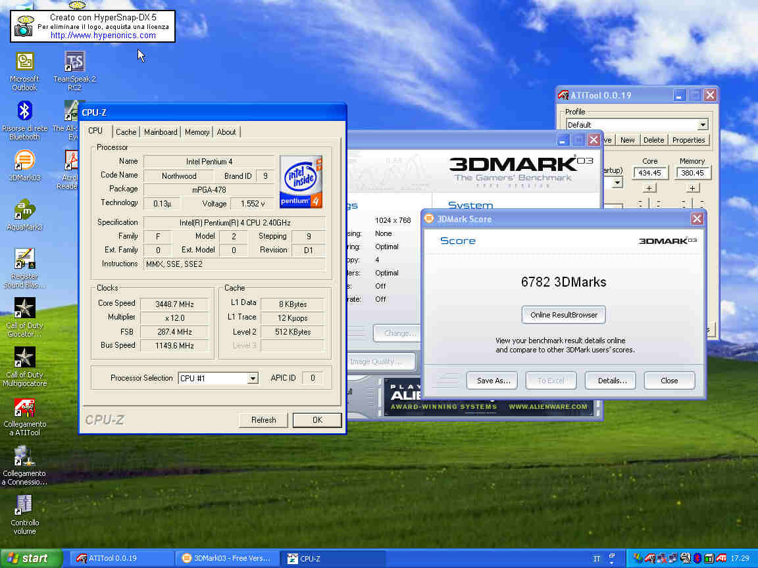This screenshot has height=568, width=758.
Task: Click the Delete profile button in ATITool
Action: click(x=653, y=140)
